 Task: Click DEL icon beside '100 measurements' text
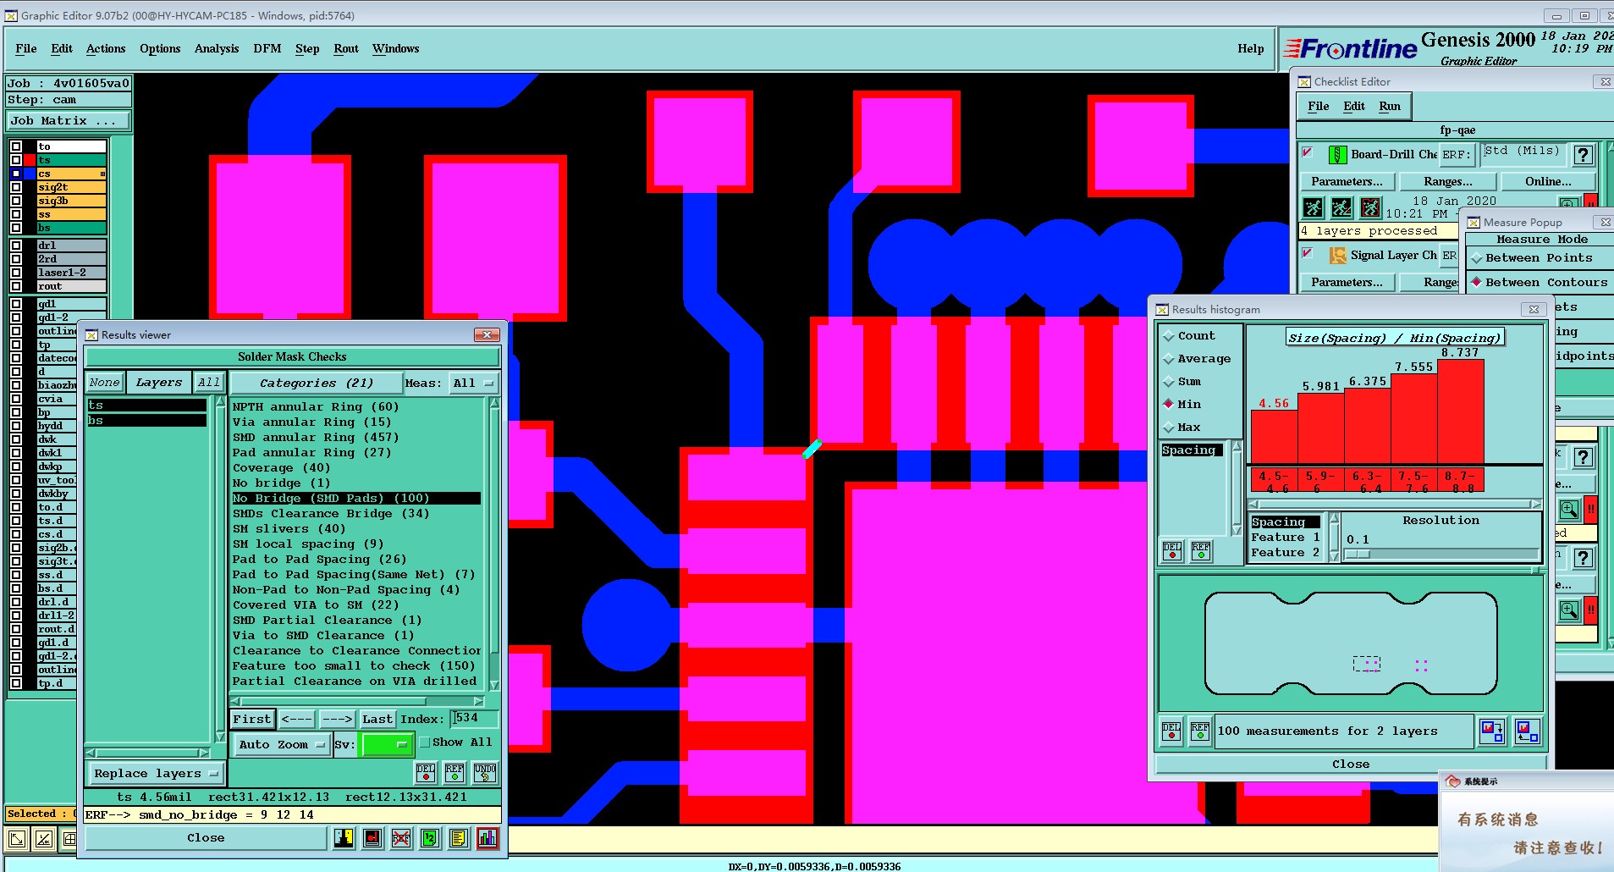pyautogui.click(x=1171, y=731)
